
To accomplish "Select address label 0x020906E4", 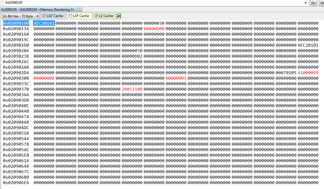I will coord(16,183).
